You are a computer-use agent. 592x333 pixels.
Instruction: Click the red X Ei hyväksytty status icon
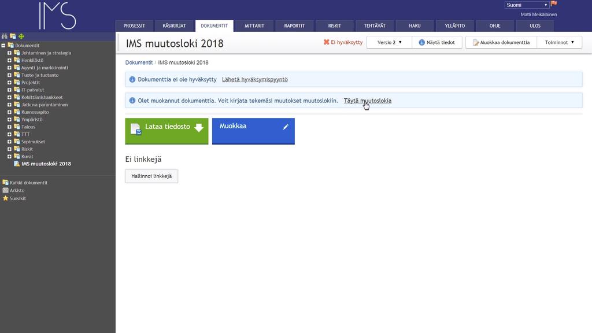coord(326,42)
